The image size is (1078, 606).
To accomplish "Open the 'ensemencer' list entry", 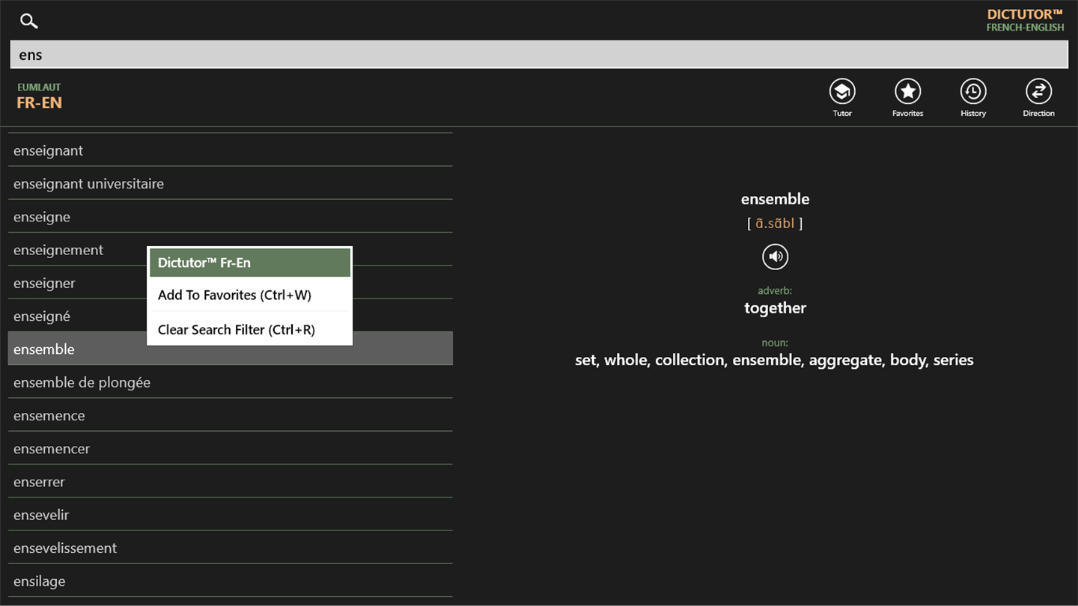I will (x=231, y=449).
